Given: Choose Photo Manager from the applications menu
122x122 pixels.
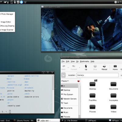Looking at the screenshot, I should coord(7,14).
